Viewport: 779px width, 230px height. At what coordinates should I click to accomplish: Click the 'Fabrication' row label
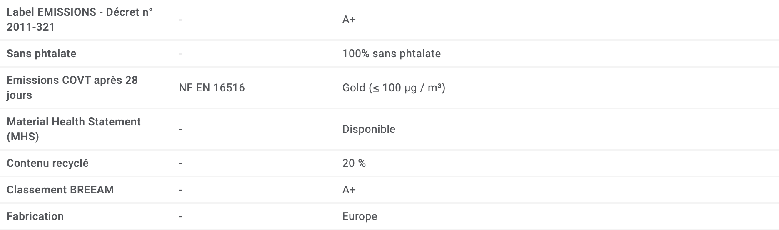(x=35, y=216)
